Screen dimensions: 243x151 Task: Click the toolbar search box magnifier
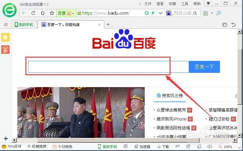pyautogui.click(x=195, y=13)
